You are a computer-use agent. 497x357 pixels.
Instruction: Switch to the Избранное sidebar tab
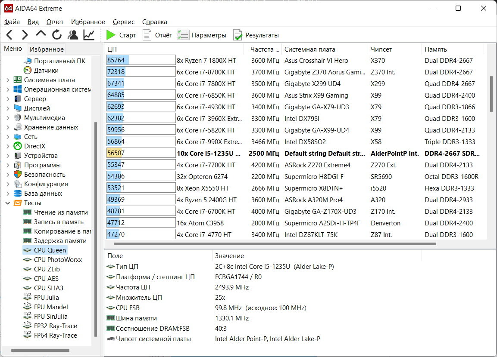tap(47, 49)
